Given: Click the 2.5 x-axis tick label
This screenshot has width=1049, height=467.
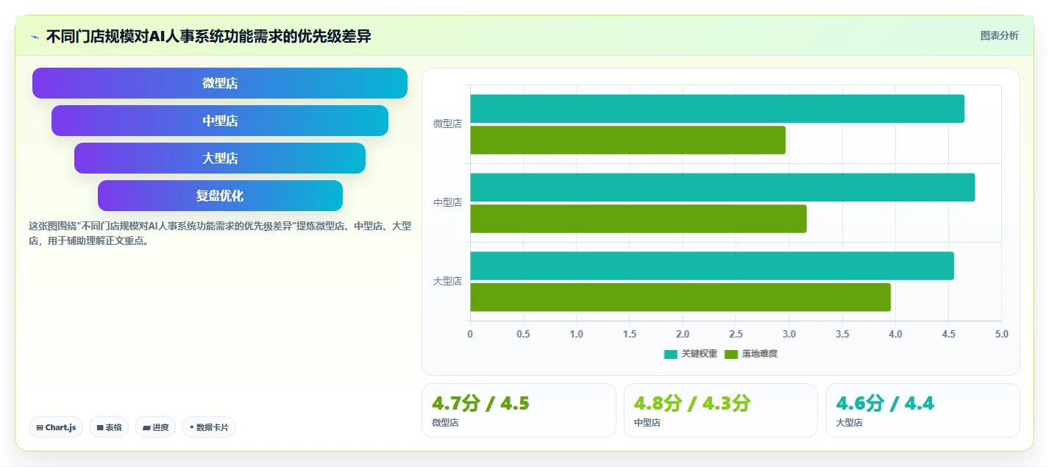Looking at the screenshot, I should (x=736, y=334).
